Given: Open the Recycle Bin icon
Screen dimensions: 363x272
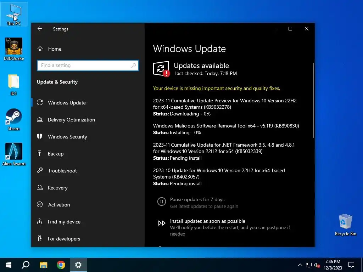Looking at the screenshot, I should coord(345,225).
